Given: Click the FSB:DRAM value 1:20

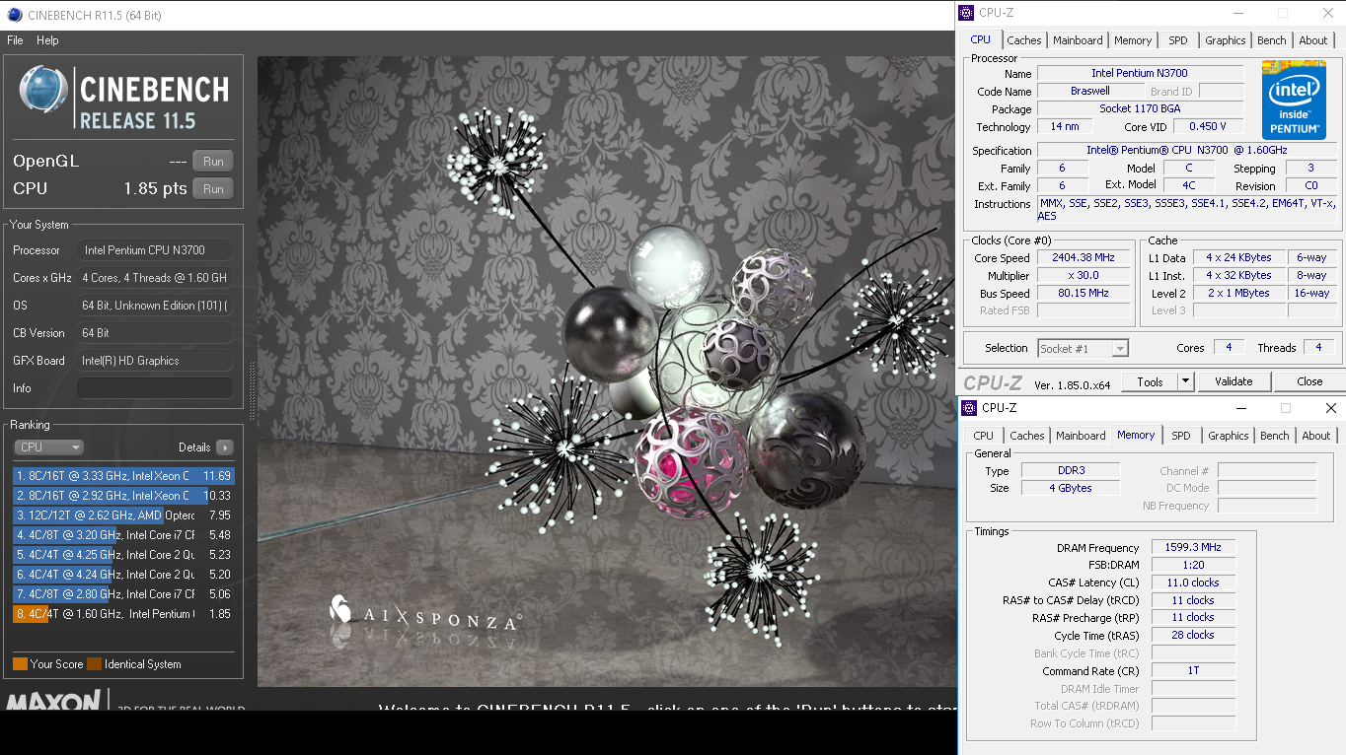Looking at the screenshot, I should (1193, 565).
